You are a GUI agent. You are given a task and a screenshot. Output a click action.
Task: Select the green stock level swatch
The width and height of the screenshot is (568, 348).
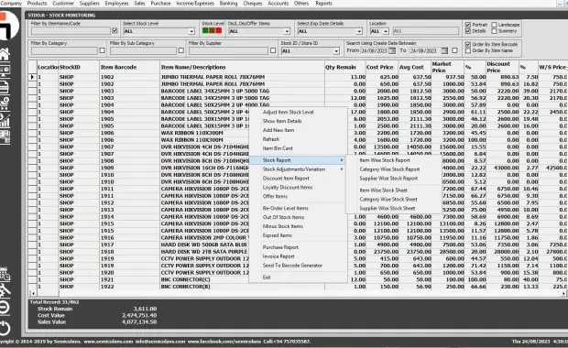point(205,31)
